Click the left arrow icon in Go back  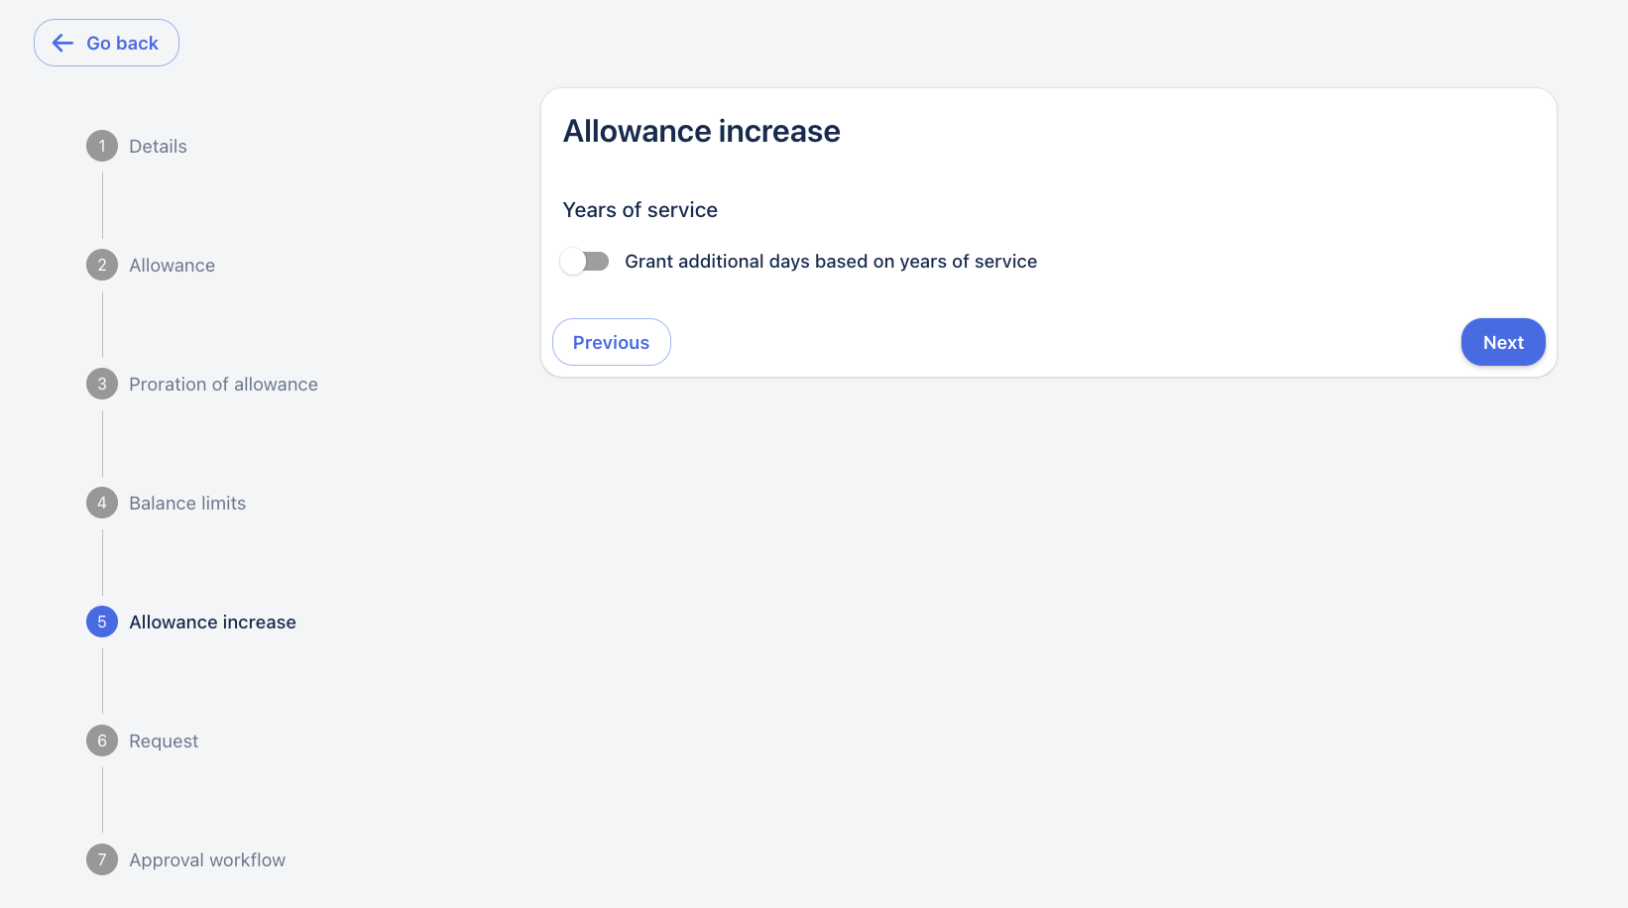(x=62, y=43)
